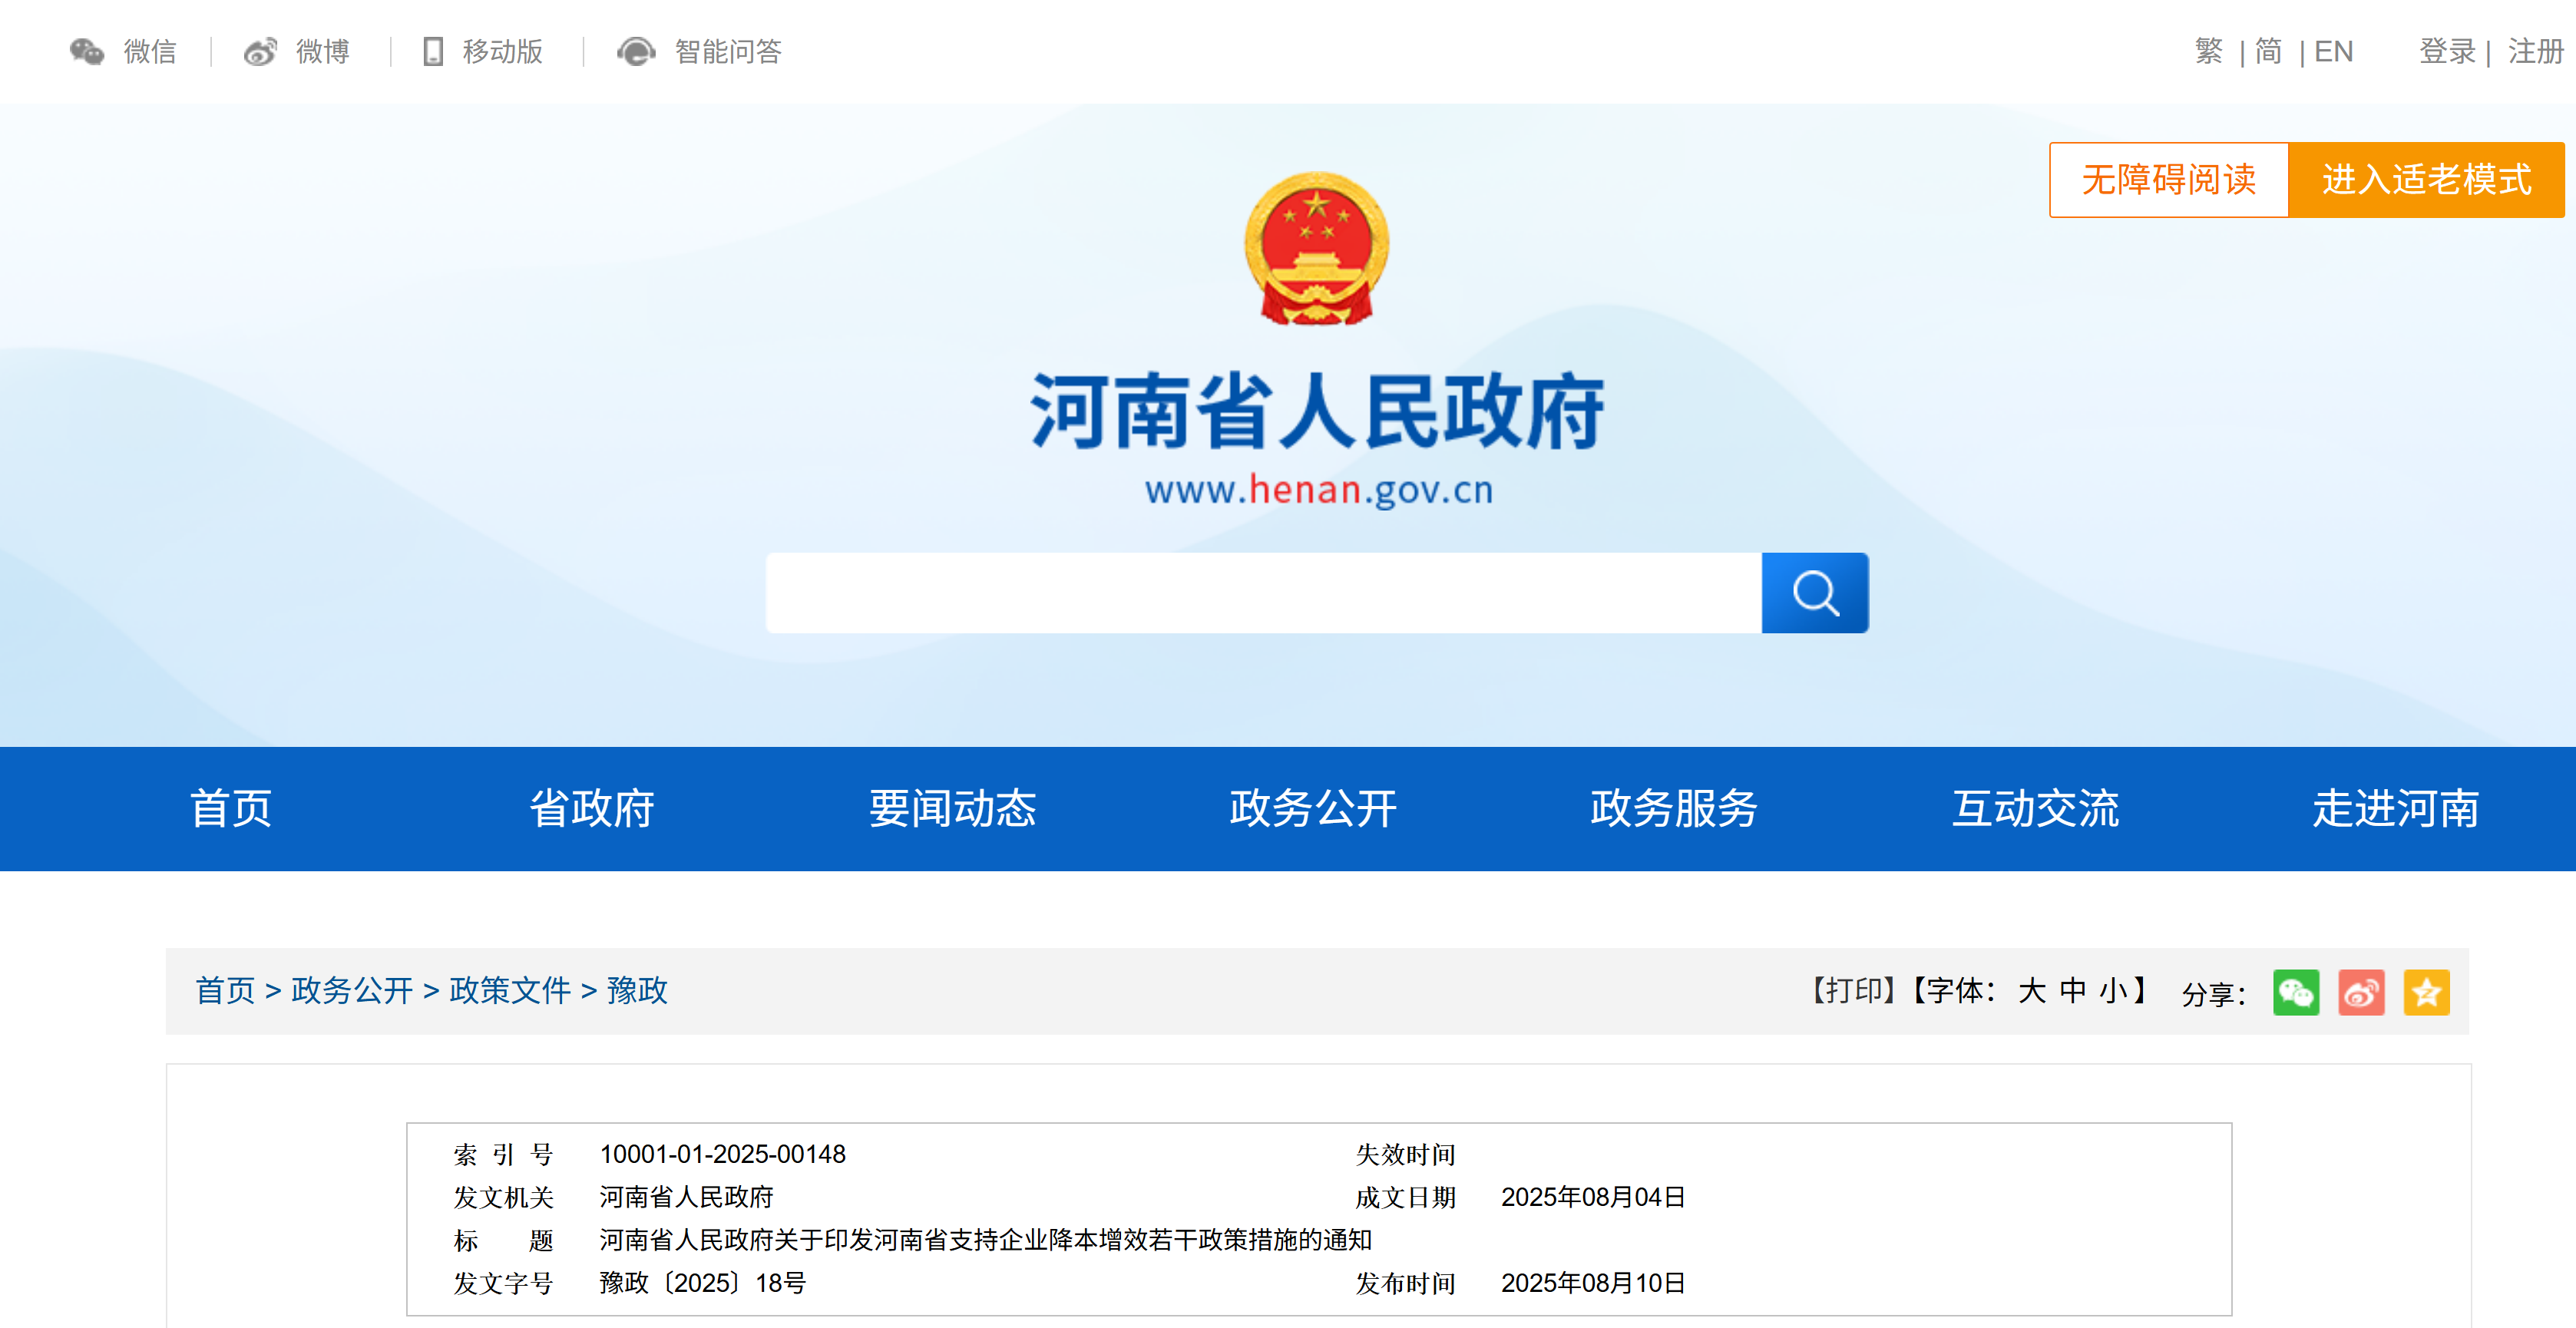Click the national emblem logo
Viewport: 2576px width, 1328px height.
pyautogui.click(x=1316, y=248)
